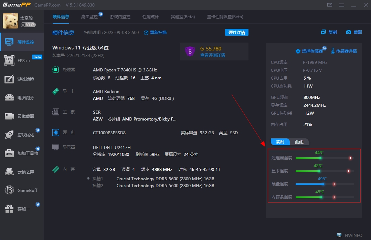Image resolution: width=371 pixels, height=240 pixels.
Task: Click the G-55,780 score text
Action: click(211, 49)
